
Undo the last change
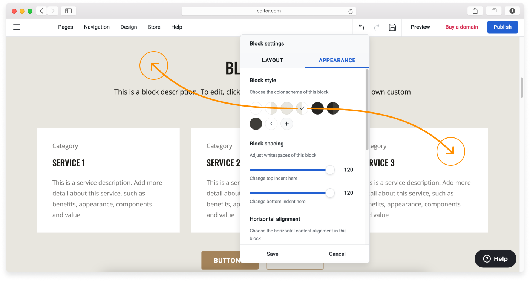click(x=361, y=27)
